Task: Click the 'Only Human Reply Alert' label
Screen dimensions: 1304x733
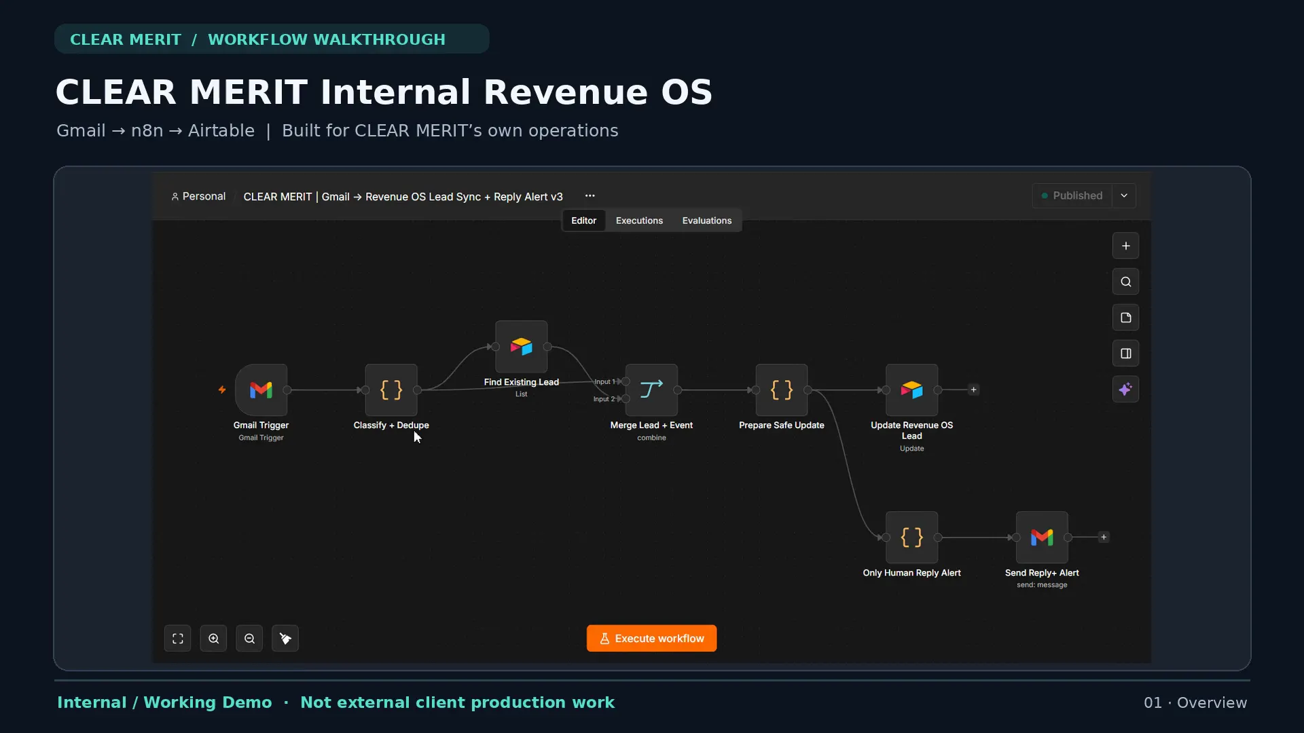Action: tap(912, 574)
